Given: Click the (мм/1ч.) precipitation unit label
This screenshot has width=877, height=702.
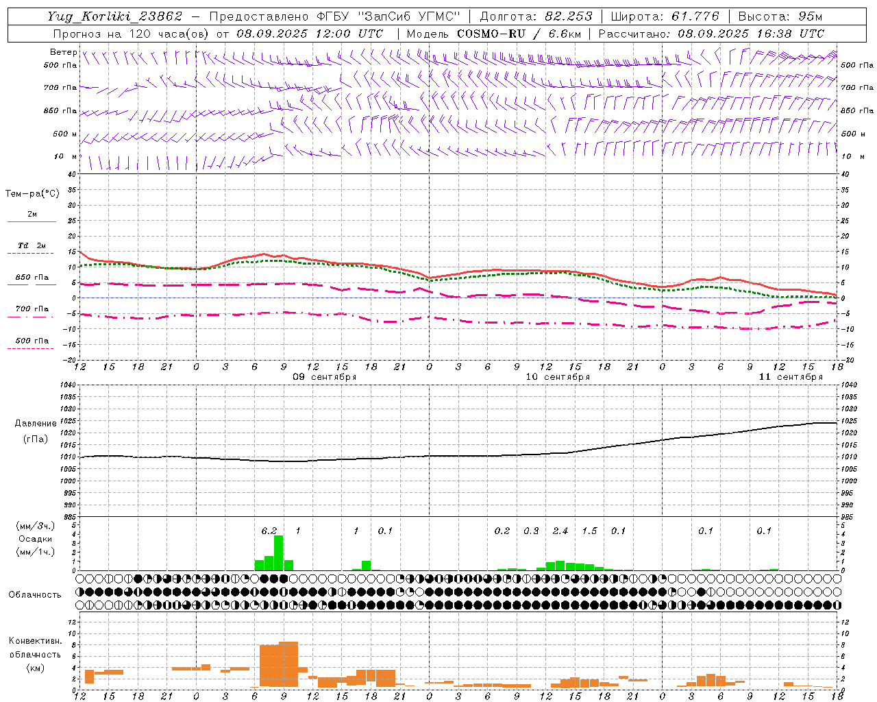Looking at the screenshot, I should point(35,552).
